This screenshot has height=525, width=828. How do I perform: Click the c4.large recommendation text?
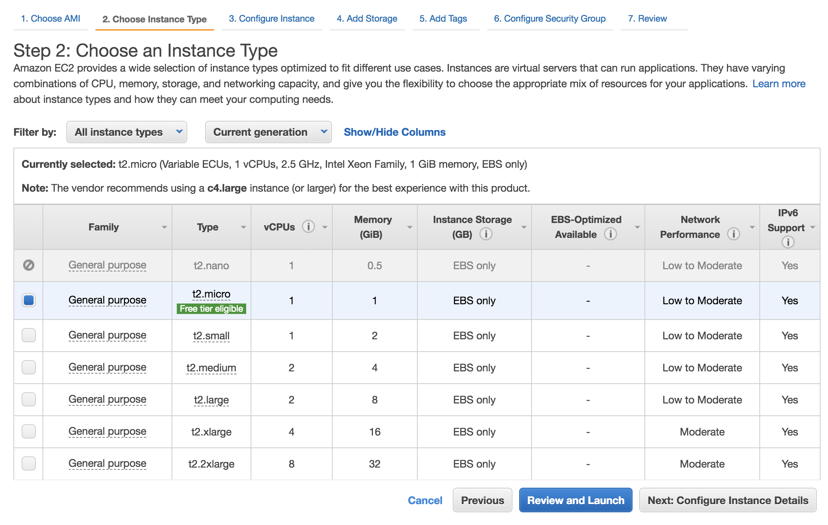click(x=227, y=188)
